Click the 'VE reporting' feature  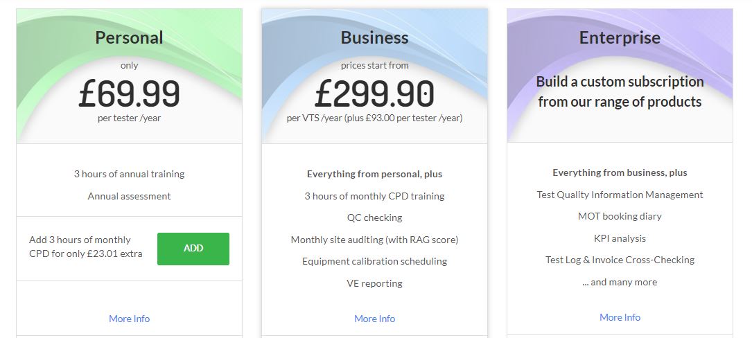tap(374, 283)
